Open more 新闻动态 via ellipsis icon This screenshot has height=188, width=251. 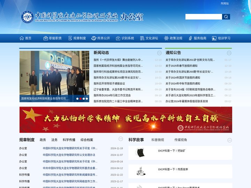pyautogui.click(x=159, y=53)
